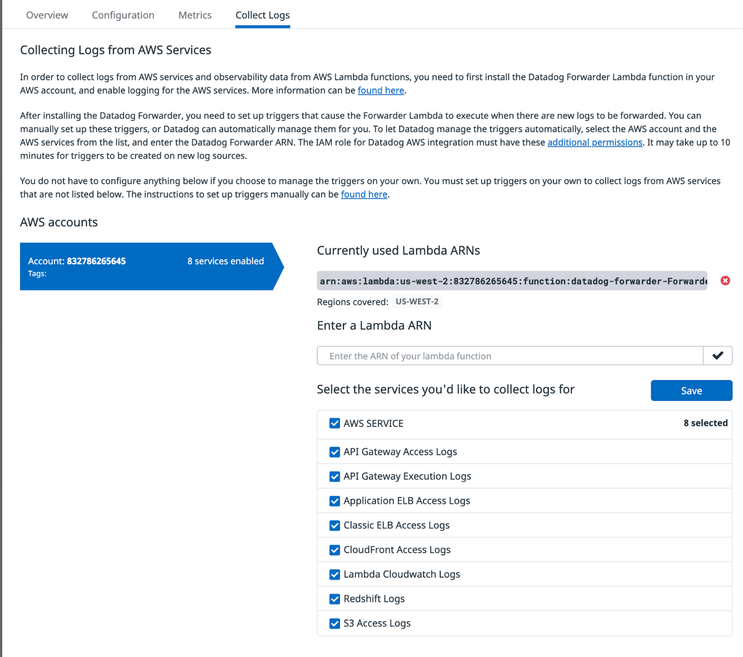
Task: Click the US-WEST-2 region tag
Action: [x=417, y=302]
